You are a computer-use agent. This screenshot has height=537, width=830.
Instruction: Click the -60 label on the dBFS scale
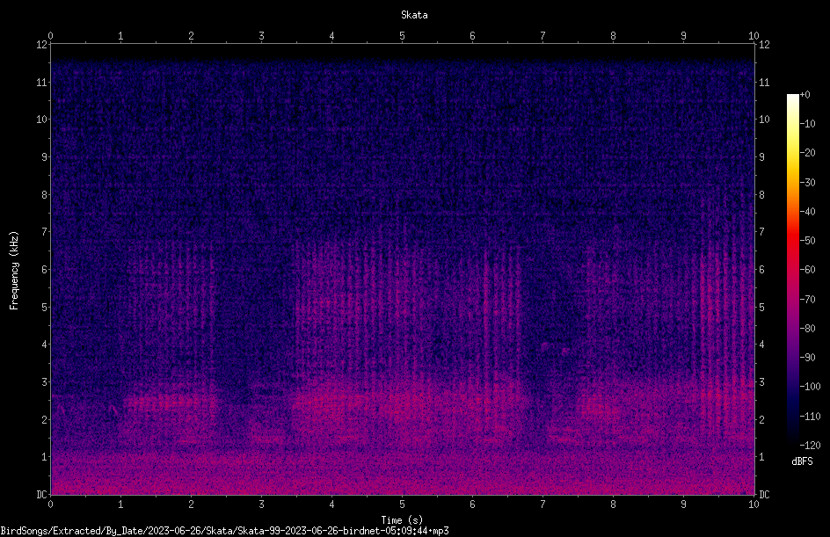tap(808, 270)
